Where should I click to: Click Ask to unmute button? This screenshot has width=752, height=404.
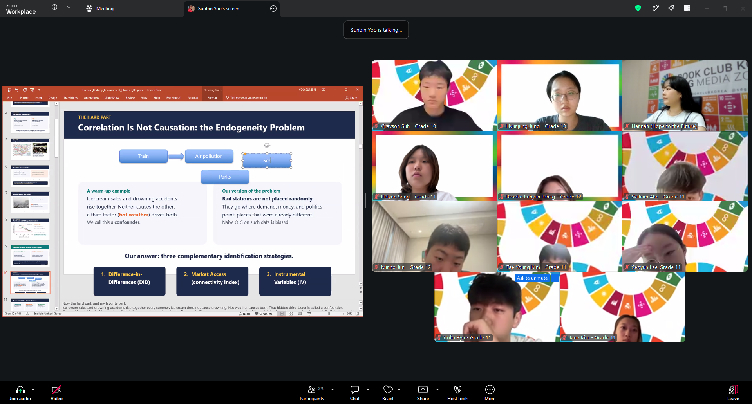pyautogui.click(x=532, y=278)
